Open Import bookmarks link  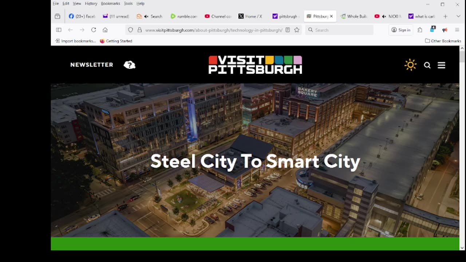(76, 41)
